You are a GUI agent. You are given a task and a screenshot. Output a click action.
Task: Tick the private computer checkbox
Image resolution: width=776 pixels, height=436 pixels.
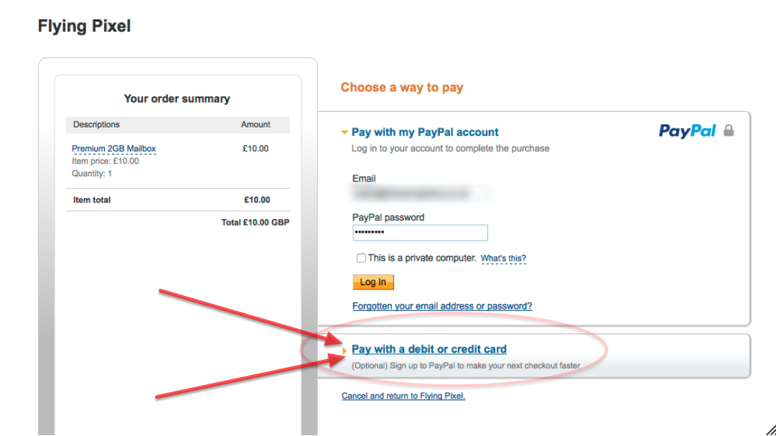click(361, 258)
